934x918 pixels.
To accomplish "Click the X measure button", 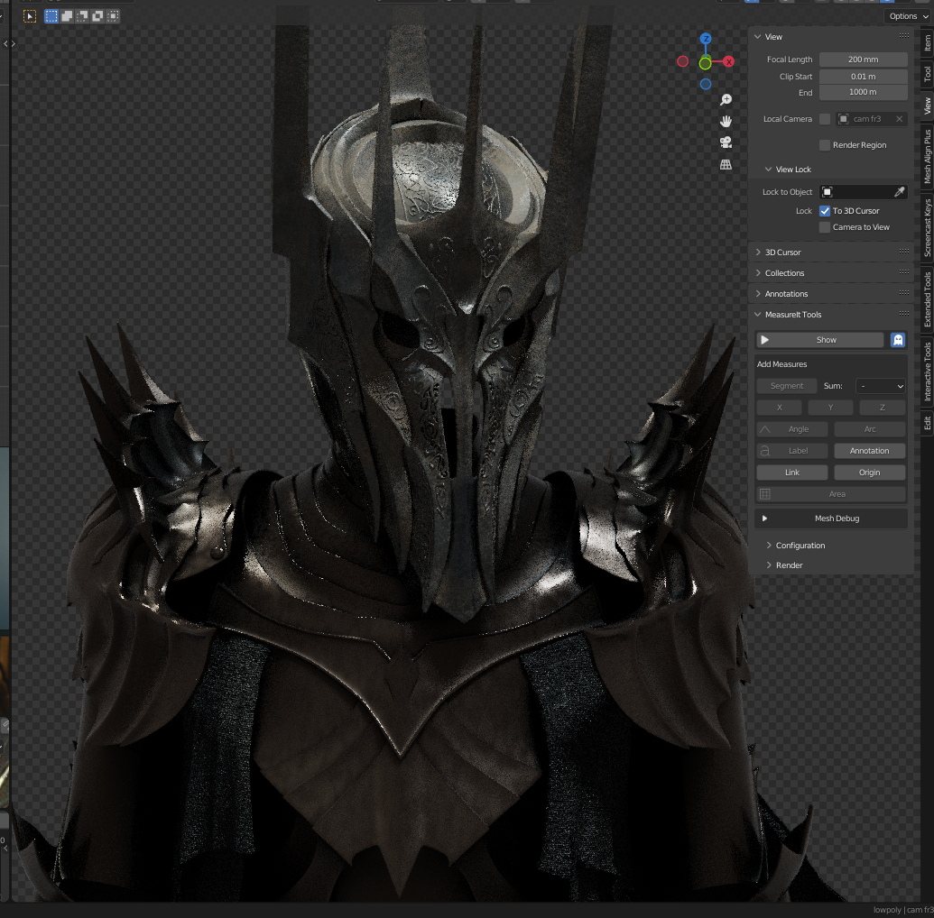I will [x=779, y=408].
